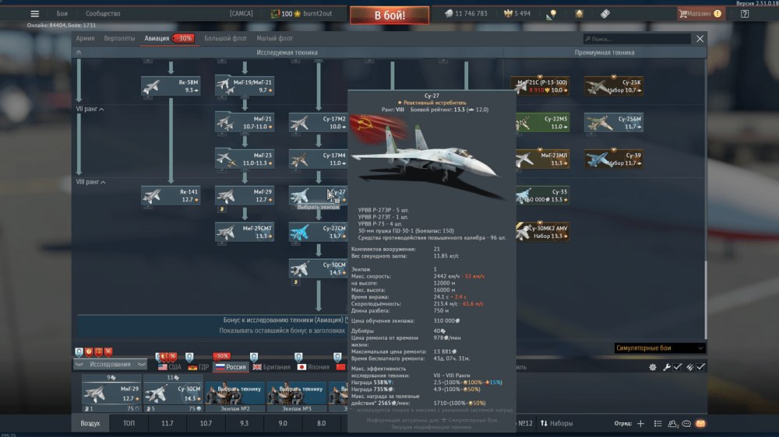The height and width of the screenshot is (437, 779).
Task: Open the mail envelope icon
Action: (700, 424)
